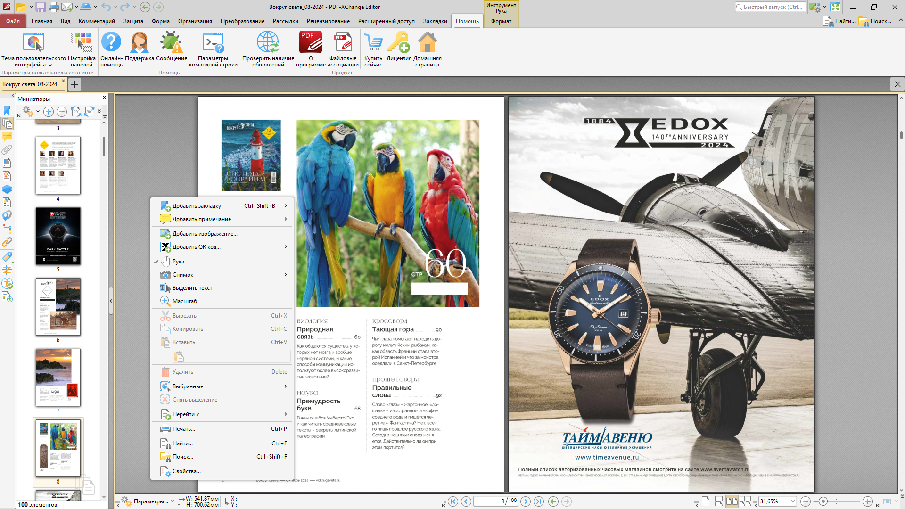Select page 5 thumbnail

point(58,236)
